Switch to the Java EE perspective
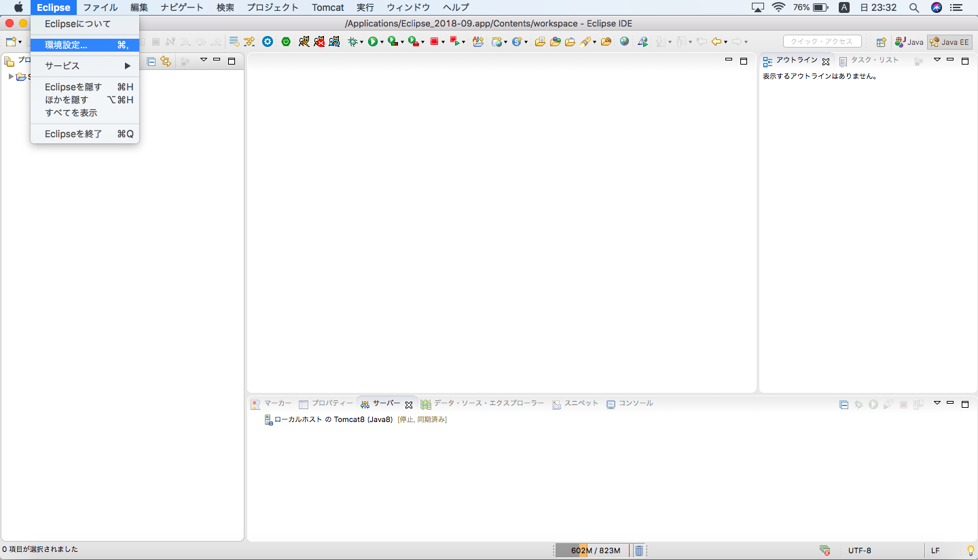The width and height of the screenshot is (978, 560). [949, 42]
